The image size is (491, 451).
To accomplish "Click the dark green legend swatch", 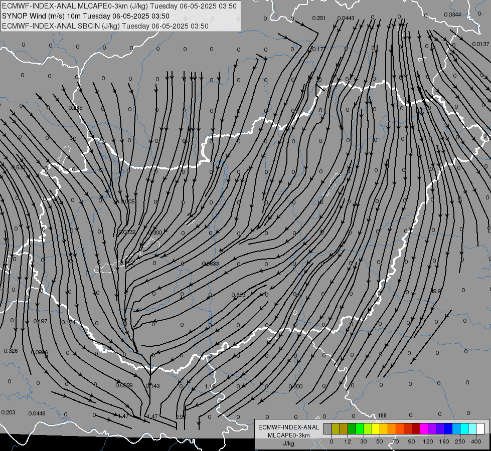I will (x=352, y=429).
